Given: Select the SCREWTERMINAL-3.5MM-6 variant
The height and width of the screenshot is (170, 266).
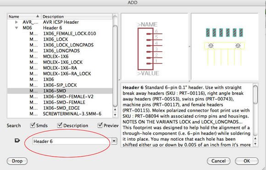Looking at the screenshot, I should coord(60,114).
